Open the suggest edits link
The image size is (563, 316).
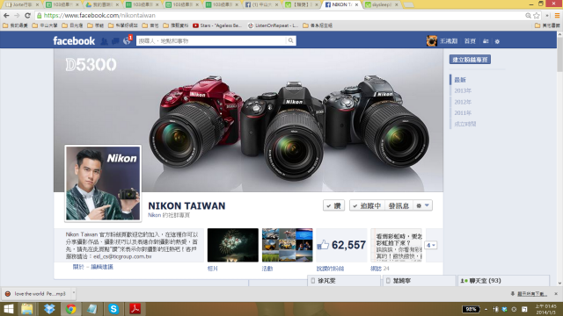pos(102,267)
